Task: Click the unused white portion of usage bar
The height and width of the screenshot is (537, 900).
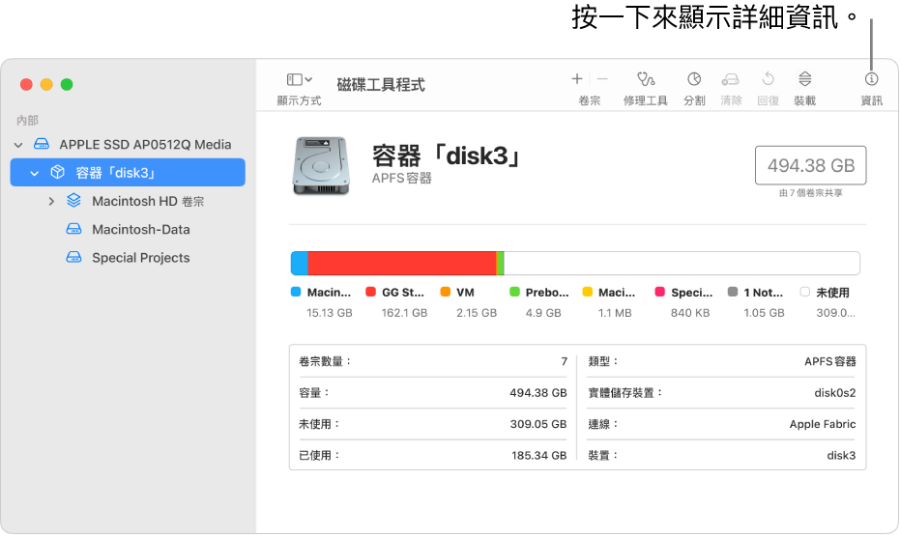Action: [682, 264]
